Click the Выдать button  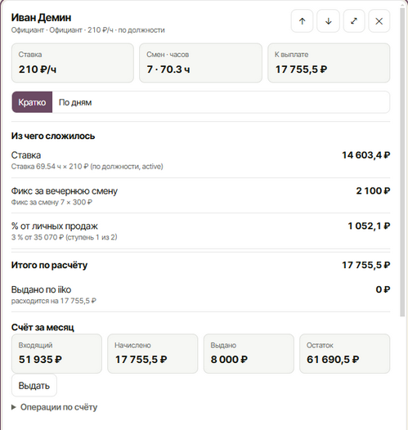coord(34,386)
